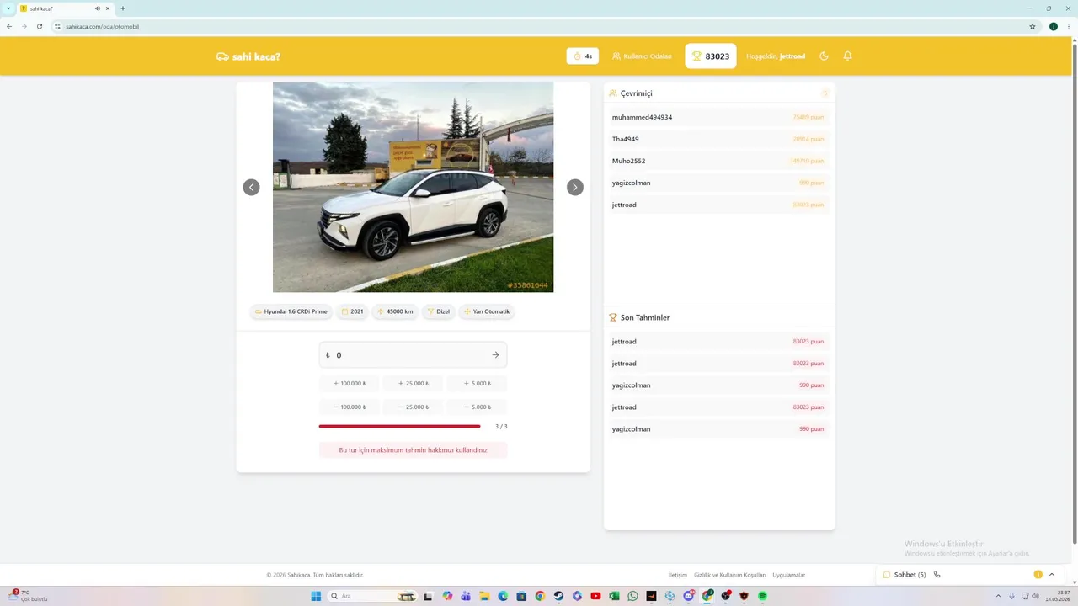Viewport: 1078px width, 606px height.
Task: Add 100.000 ₺ to the guess
Action: click(350, 383)
